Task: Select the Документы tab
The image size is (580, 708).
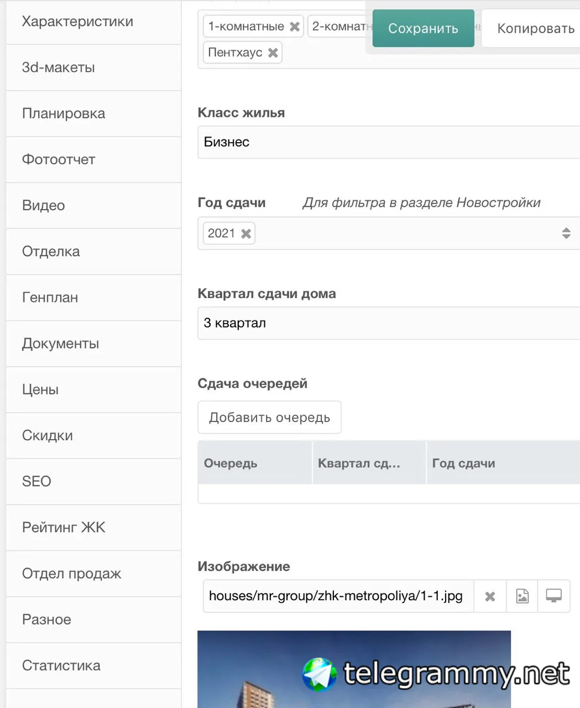Action: [61, 343]
